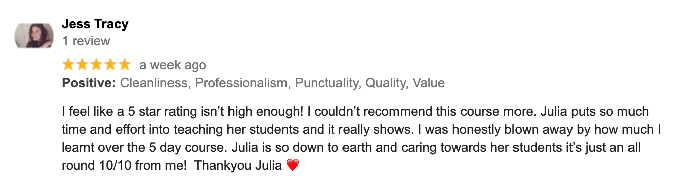Click the 'Punctuality' attribute
Image resolution: width=686 pixels, height=186 pixels.
[326, 83]
